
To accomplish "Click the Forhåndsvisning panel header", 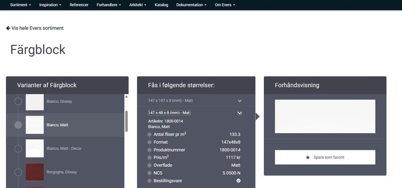I will click(325, 85).
